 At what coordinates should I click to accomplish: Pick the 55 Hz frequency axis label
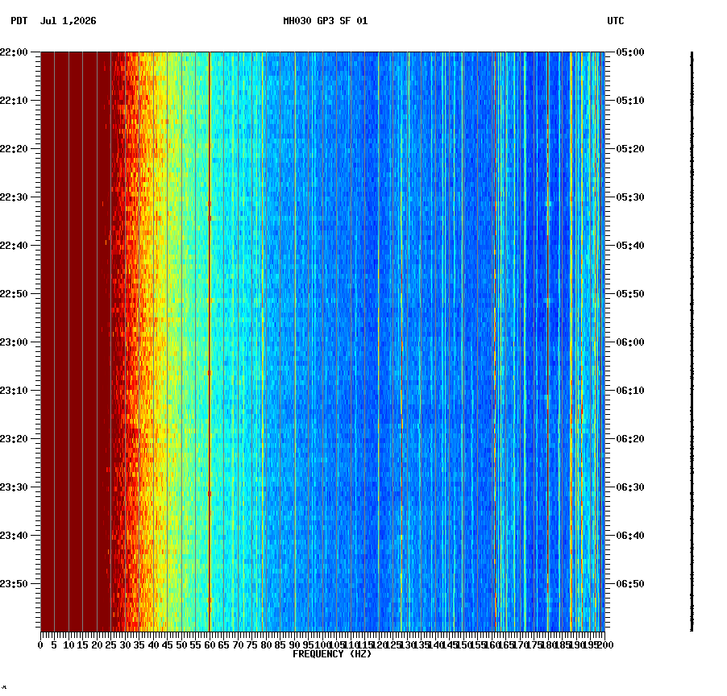pyautogui.click(x=196, y=645)
